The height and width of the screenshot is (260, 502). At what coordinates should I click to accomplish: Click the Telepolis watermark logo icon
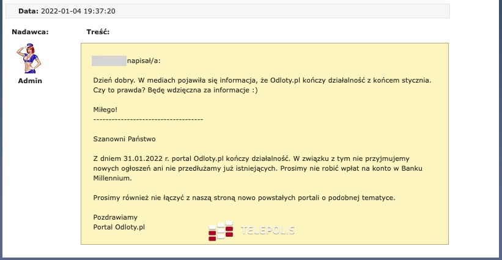(x=221, y=231)
